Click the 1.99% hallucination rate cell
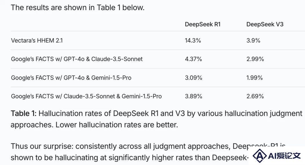 coord(254,77)
